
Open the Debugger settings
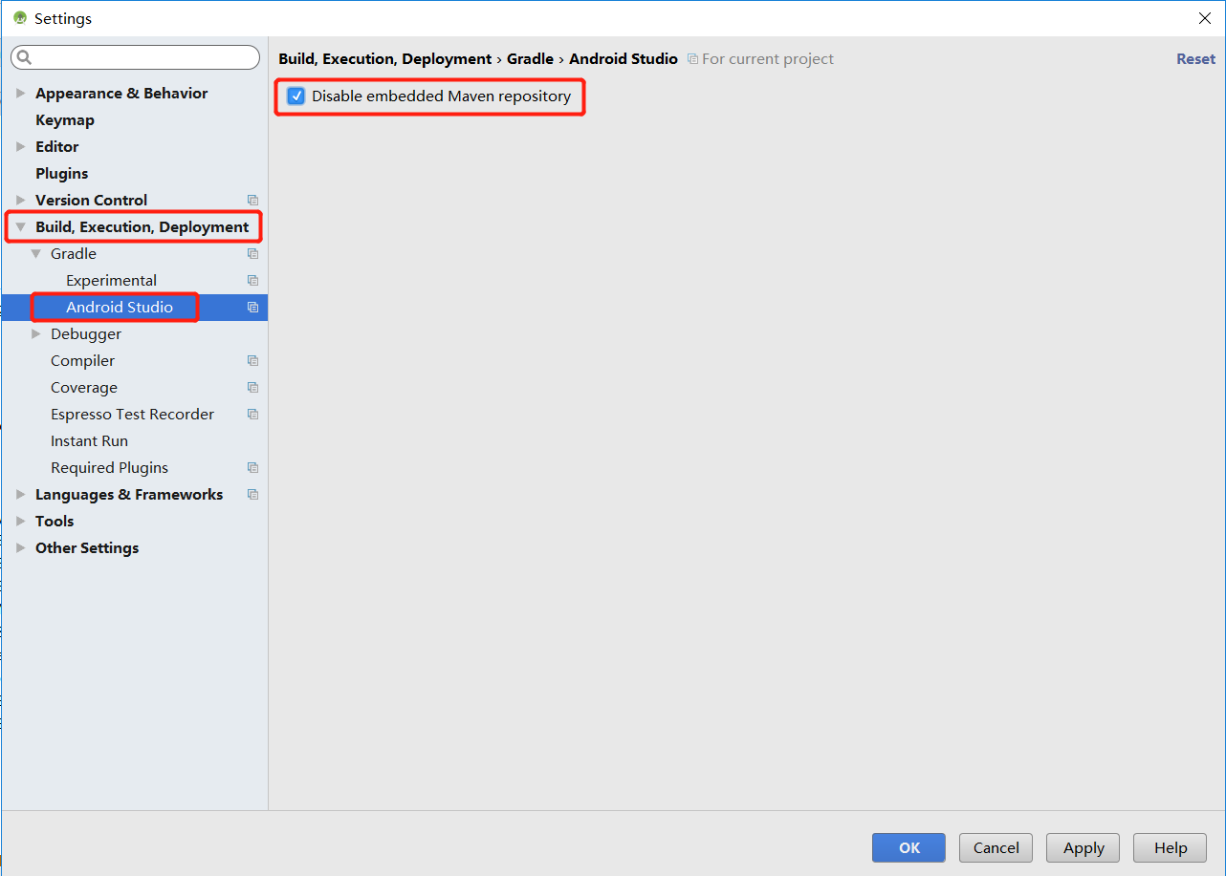click(x=86, y=334)
